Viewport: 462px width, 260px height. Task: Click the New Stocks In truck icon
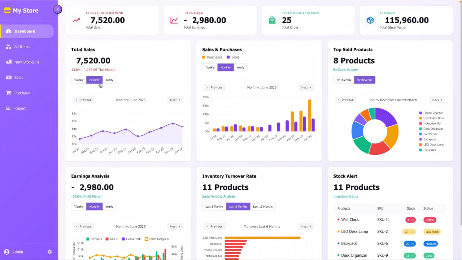[8, 62]
